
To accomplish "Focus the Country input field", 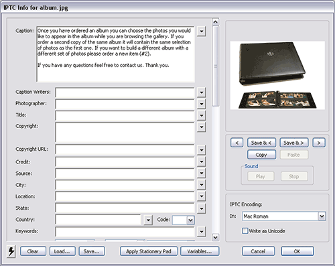I will tap(98, 220).
